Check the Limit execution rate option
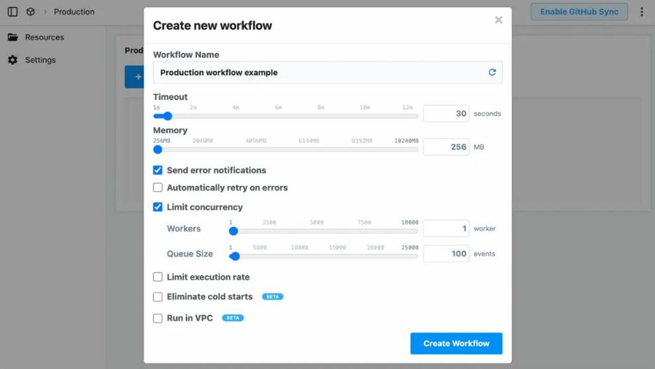 [x=158, y=277]
